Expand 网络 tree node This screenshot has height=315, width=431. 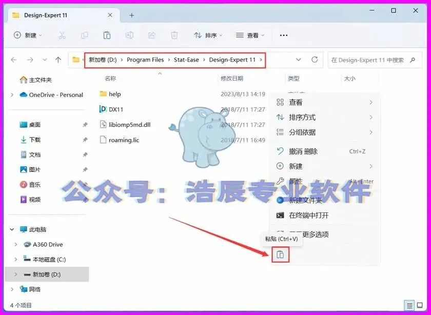(x=12, y=289)
